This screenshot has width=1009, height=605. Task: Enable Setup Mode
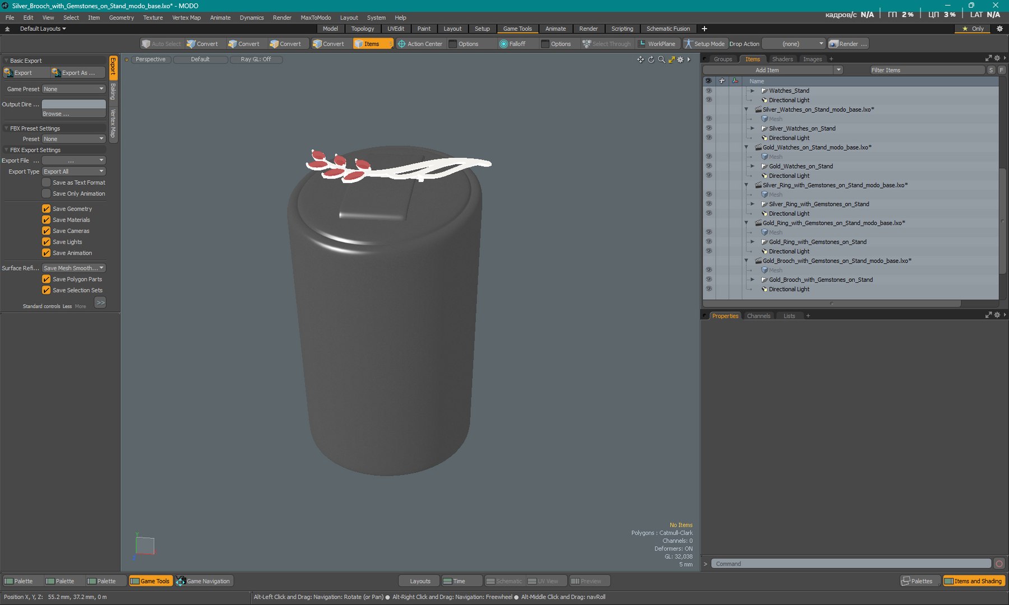[x=704, y=44]
